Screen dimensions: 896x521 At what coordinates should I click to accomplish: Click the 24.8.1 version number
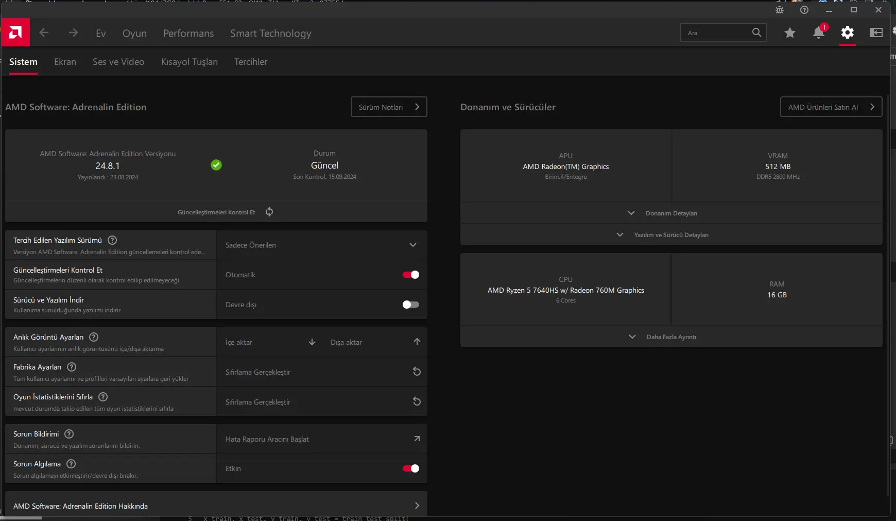tap(108, 166)
